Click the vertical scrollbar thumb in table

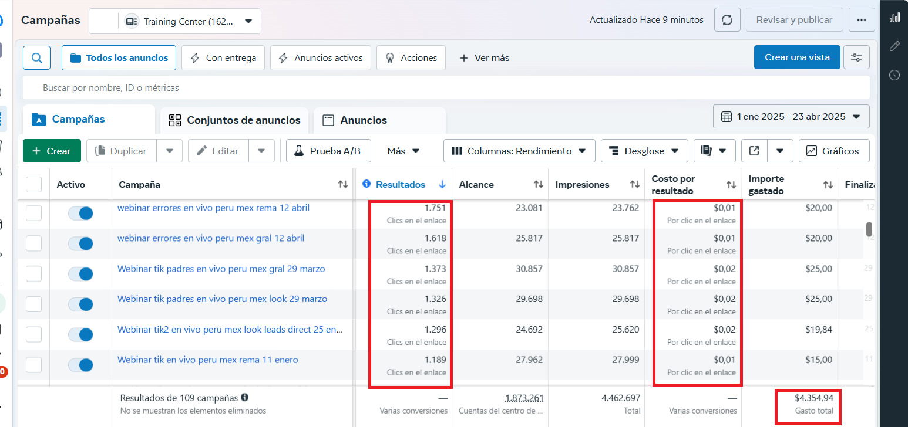pyautogui.click(x=869, y=229)
